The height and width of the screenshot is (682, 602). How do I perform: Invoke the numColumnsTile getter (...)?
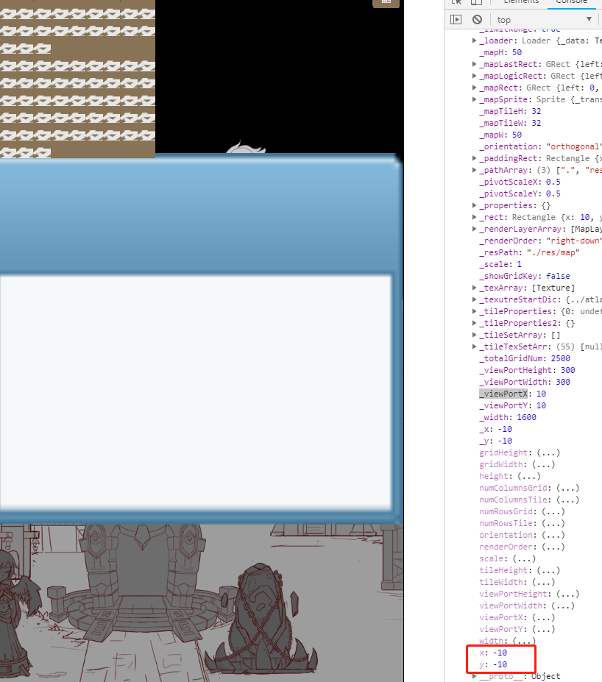click(x=568, y=500)
